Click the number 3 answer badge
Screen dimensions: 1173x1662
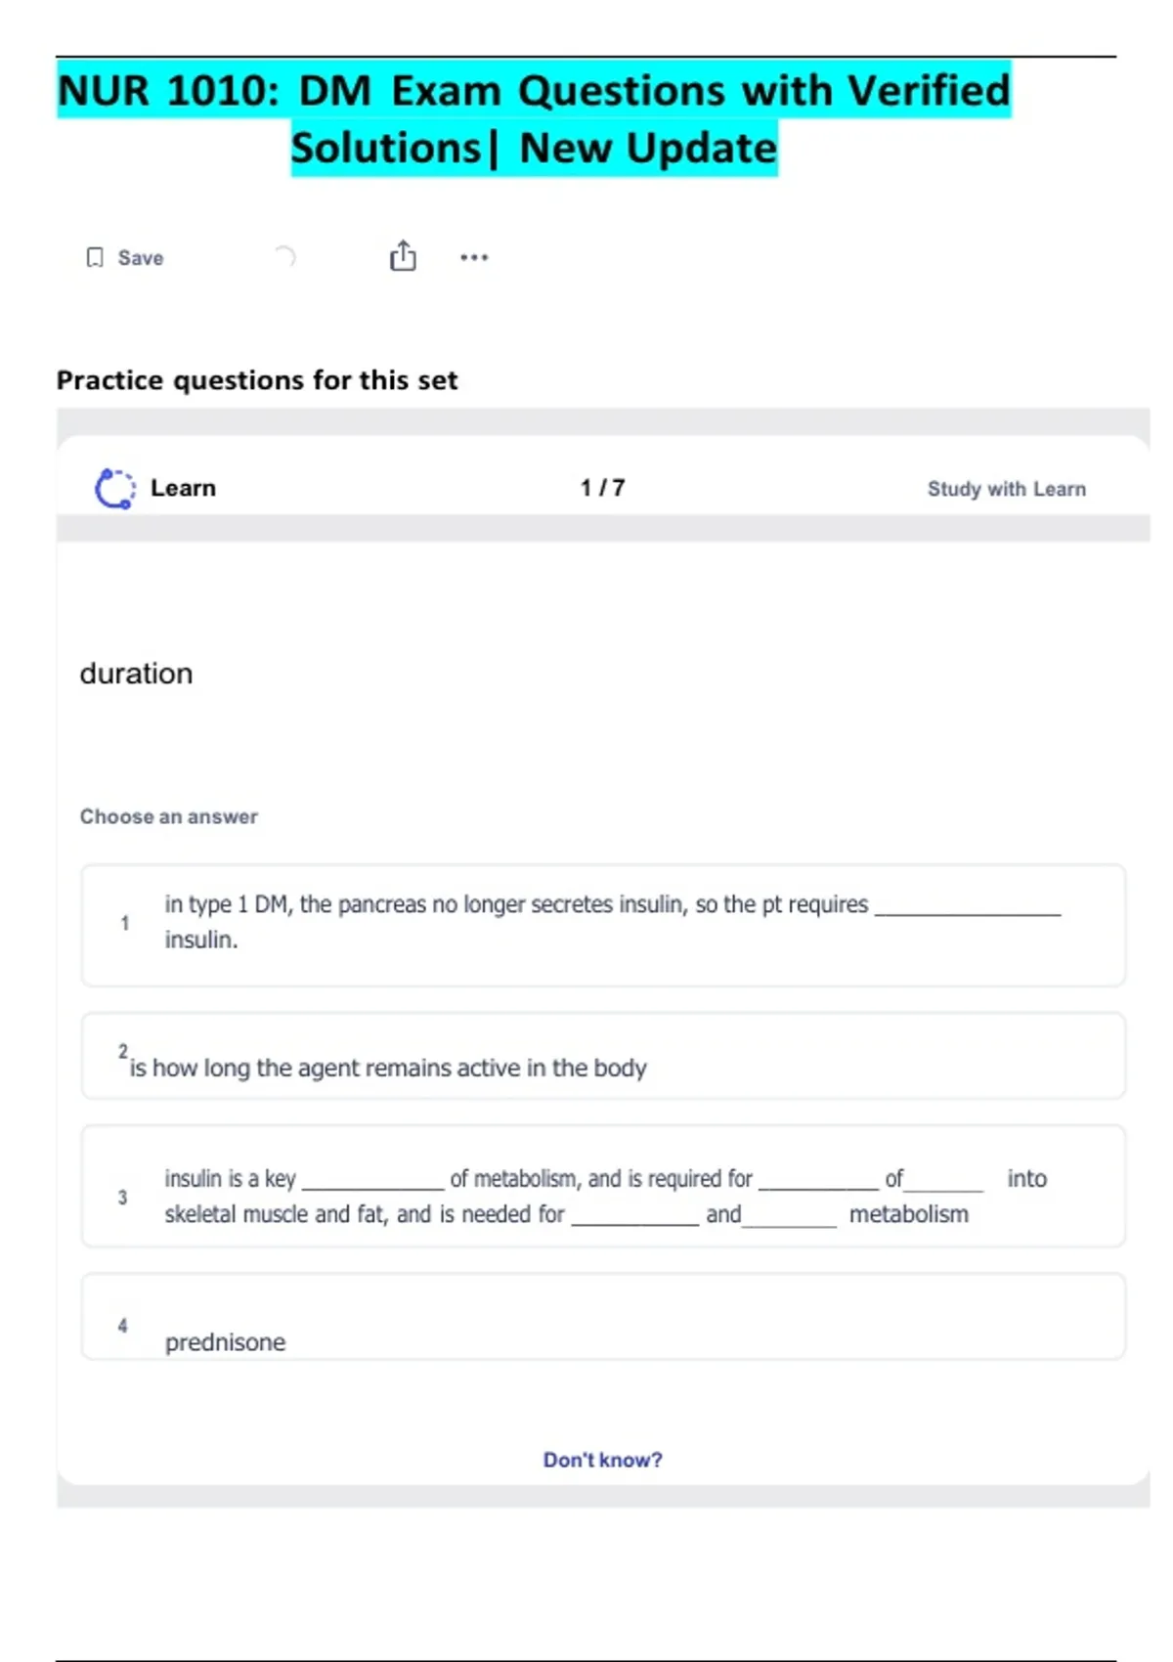tap(122, 1198)
